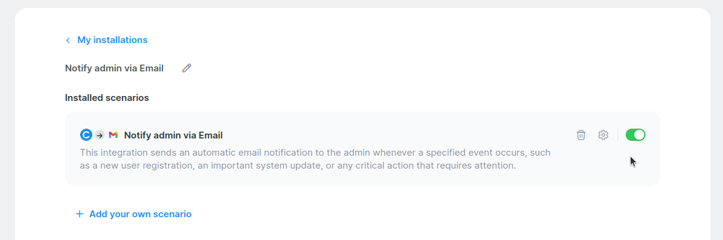Click the back chevron beside My installations
This screenshot has width=723, height=240.
(x=68, y=40)
